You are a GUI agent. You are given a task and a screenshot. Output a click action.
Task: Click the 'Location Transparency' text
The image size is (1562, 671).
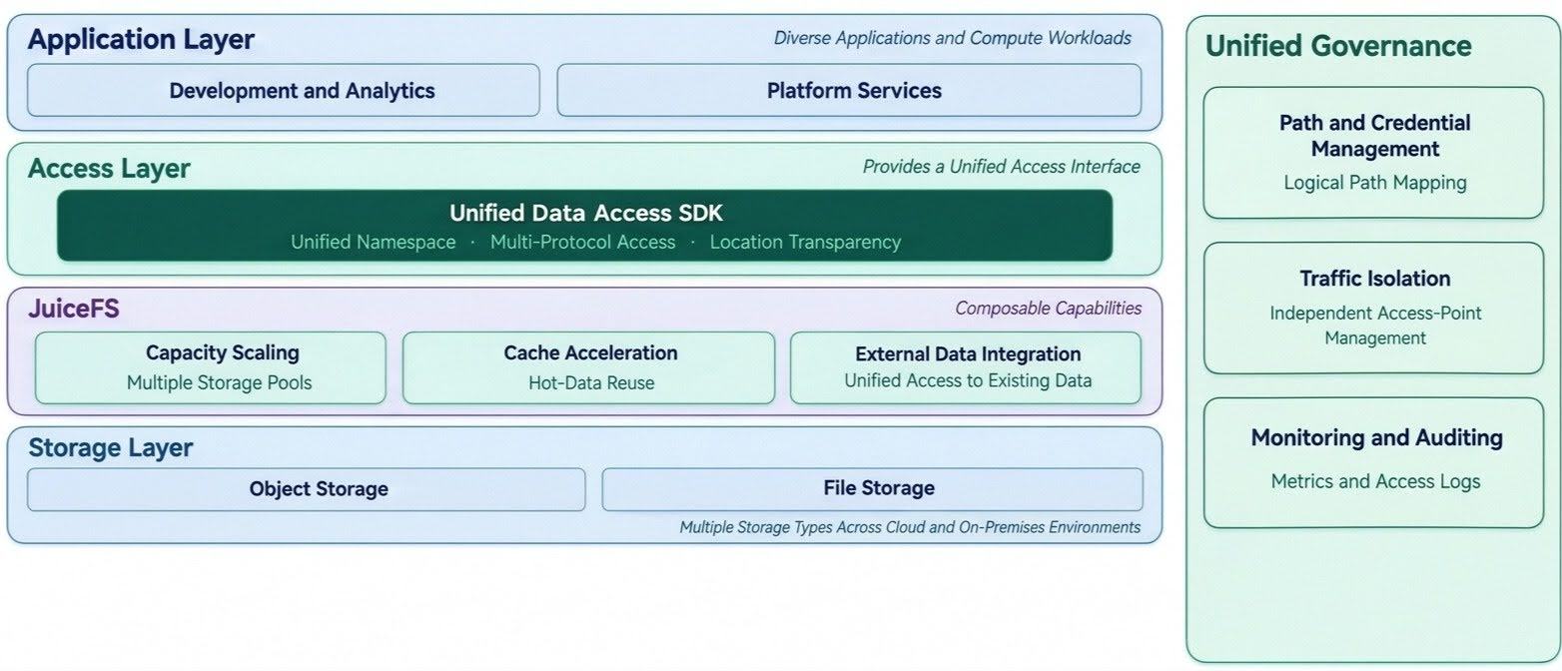pos(805,243)
